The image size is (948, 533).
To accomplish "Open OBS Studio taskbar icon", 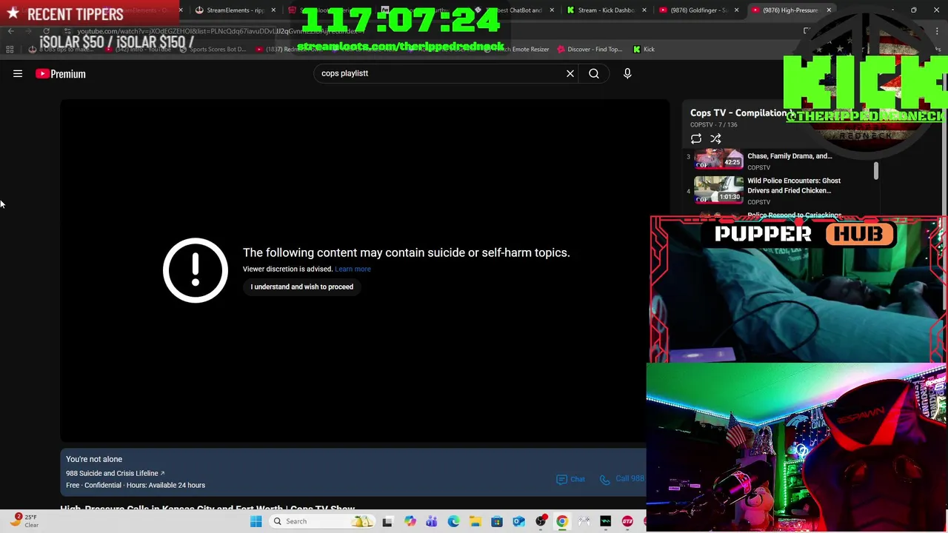I will [x=541, y=521].
